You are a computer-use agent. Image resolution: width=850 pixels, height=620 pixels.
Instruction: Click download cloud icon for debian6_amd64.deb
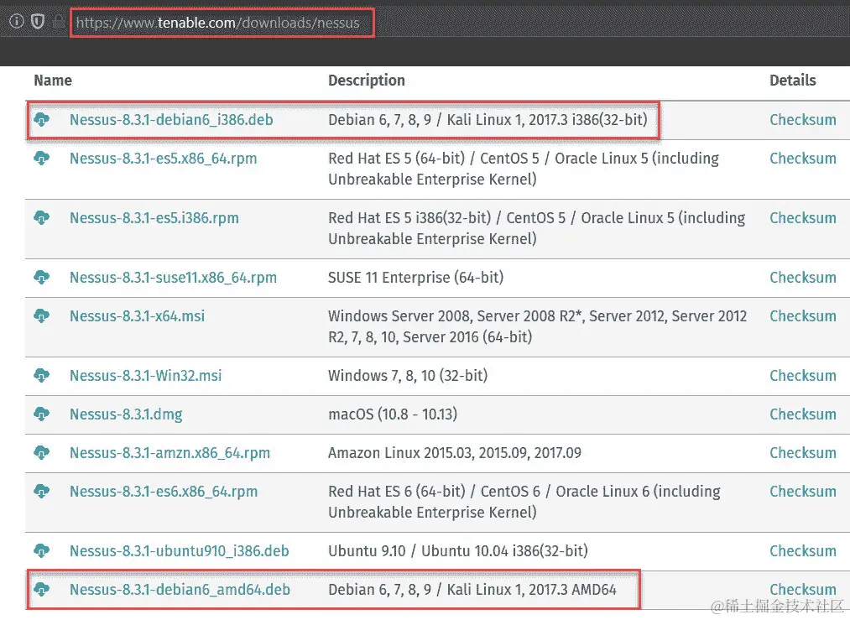[42, 590]
